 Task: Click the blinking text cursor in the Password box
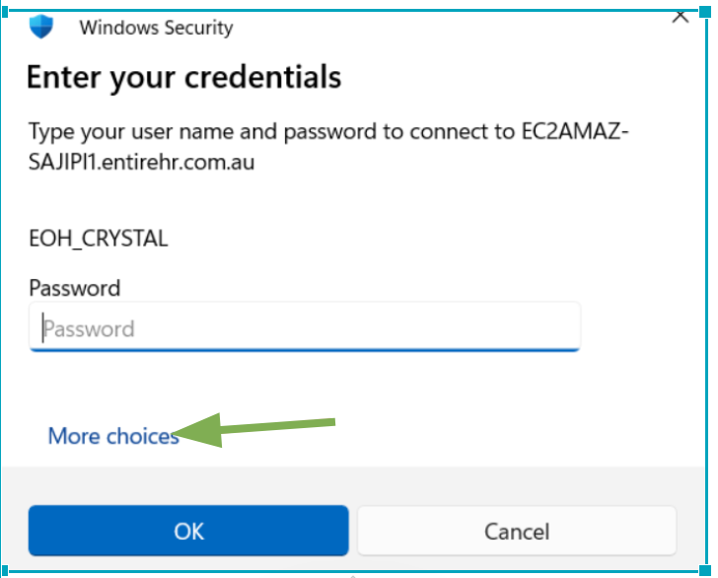click(x=42, y=328)
